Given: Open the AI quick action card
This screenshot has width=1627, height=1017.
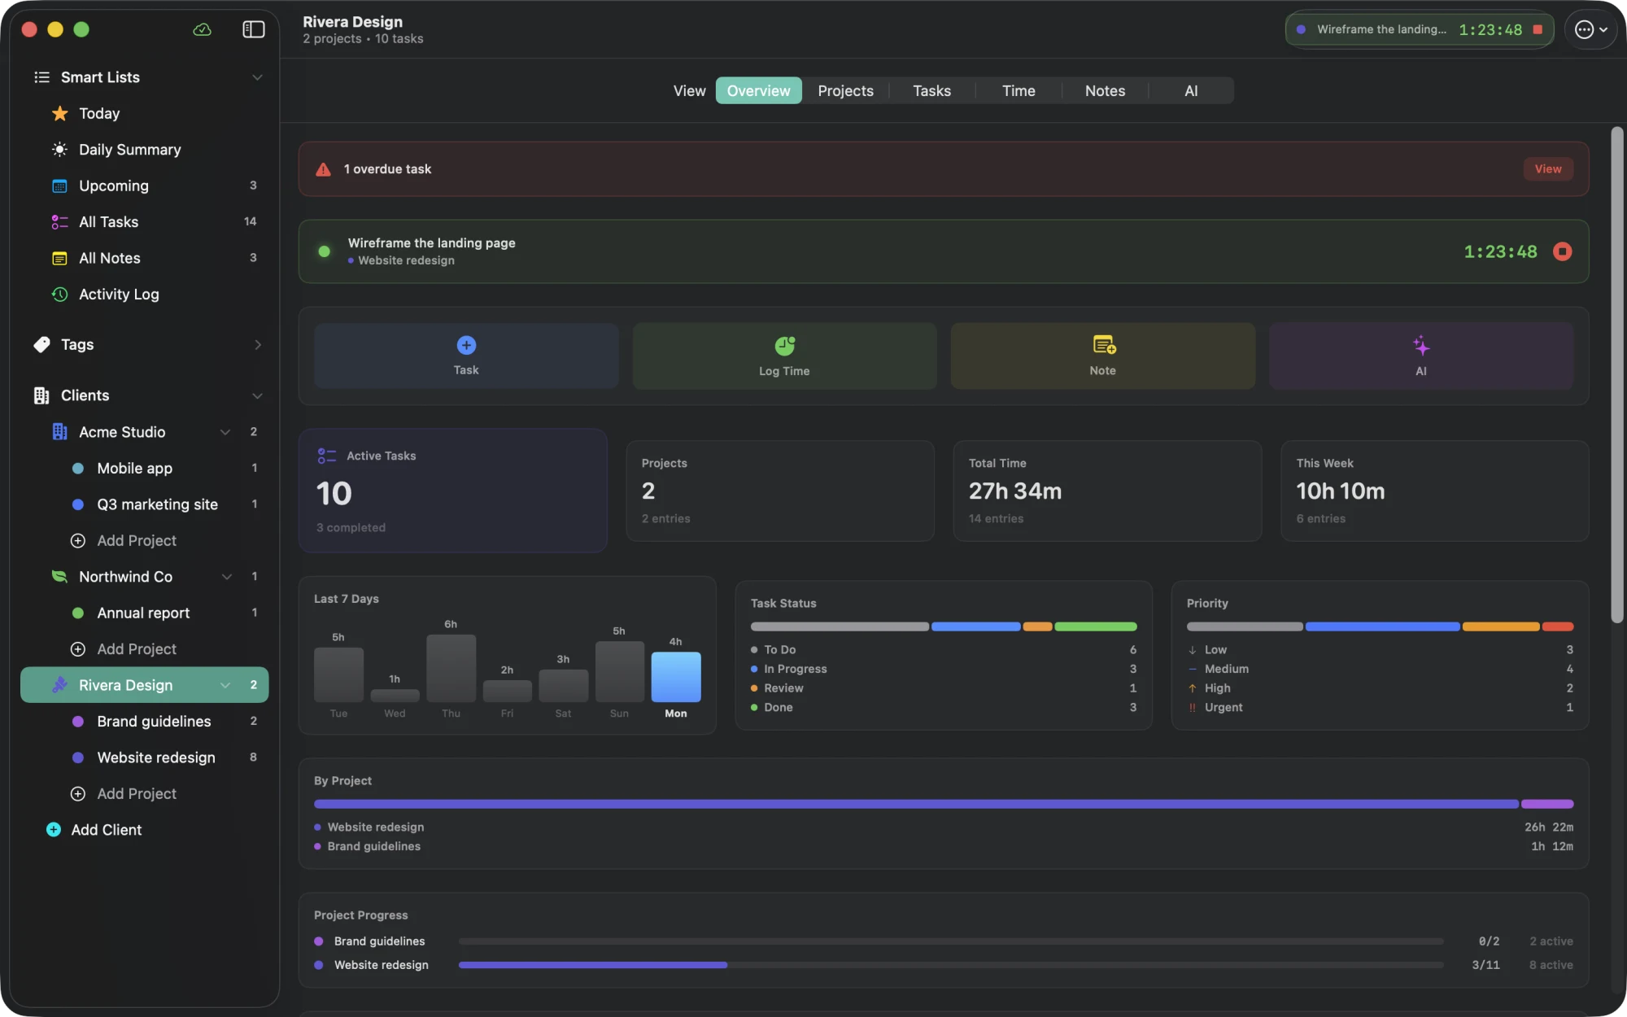Looking at the screenshot, I should pos(1420,356).
